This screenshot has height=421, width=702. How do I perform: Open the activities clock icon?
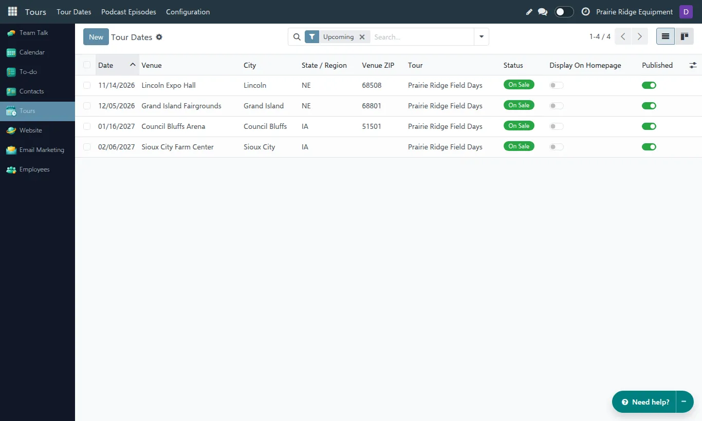pyautogui.click(x=585, y=11)
